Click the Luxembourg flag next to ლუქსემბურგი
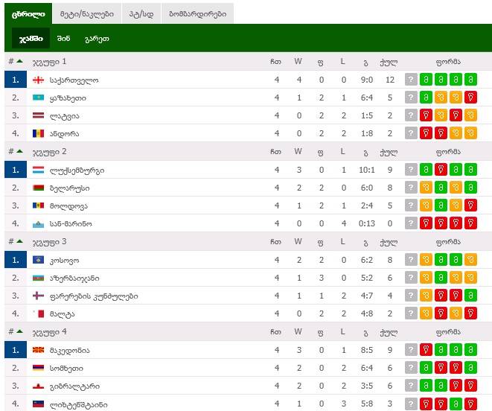This screenshot has width=492, height=411. [x=39, y=170]
